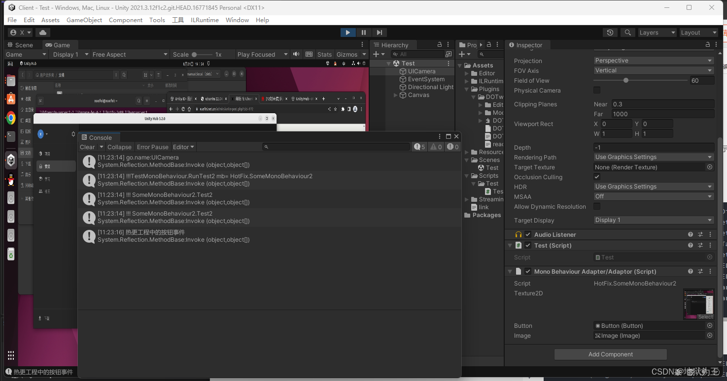This screenshot has width=727, height=381.
Task: Click the Console info message count icon
Action: [419, 147]
